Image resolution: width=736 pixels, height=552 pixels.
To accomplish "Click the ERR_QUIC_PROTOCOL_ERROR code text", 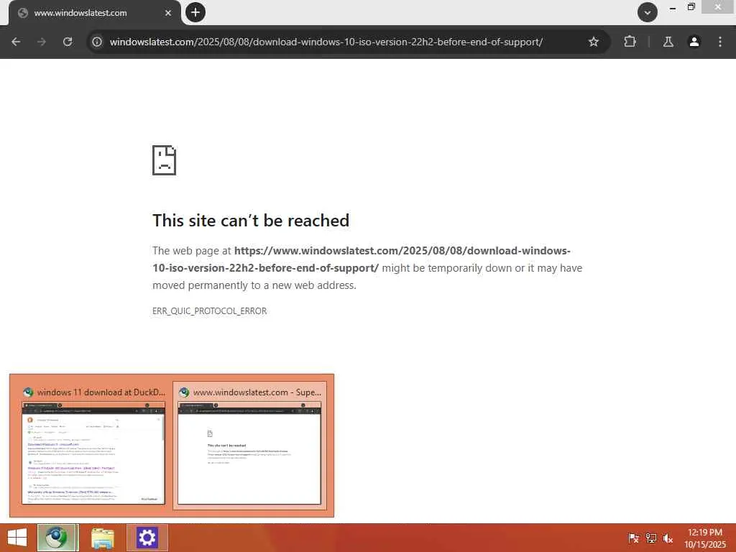I will tap(209, 310).
